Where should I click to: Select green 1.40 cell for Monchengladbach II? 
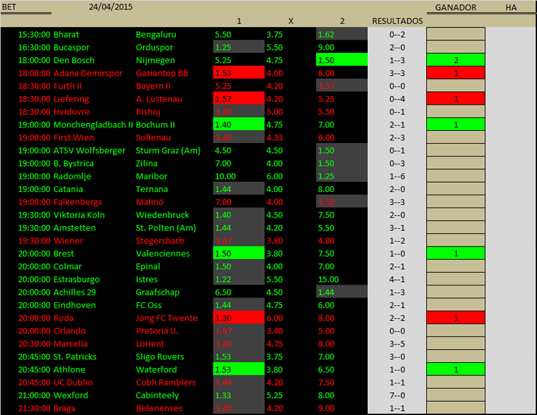pos(239,125)
